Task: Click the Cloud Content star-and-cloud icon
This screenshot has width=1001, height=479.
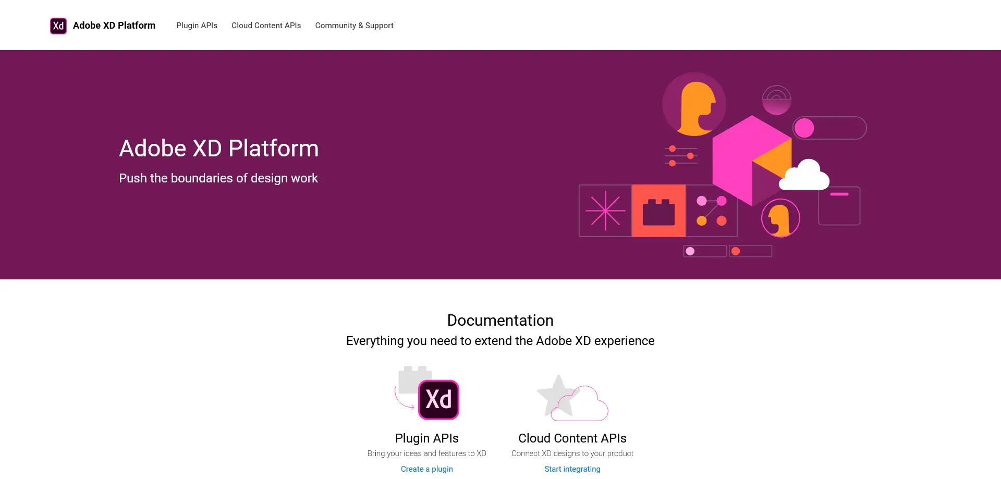Action: point(572,398)
